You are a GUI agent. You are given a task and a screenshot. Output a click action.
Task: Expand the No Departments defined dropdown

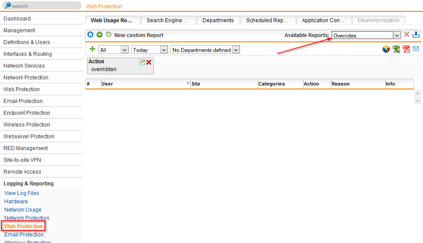[x=205, y=50]
